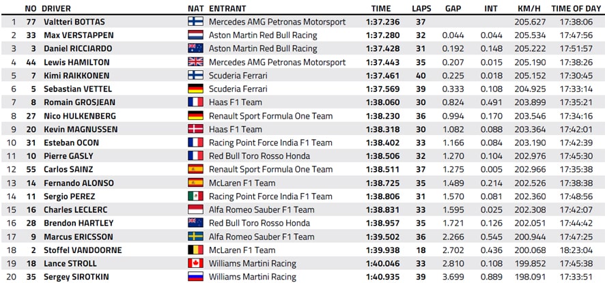Click the DRIVER column header
The height and width of the screenshot is (283, 605).
click(56, 8)
